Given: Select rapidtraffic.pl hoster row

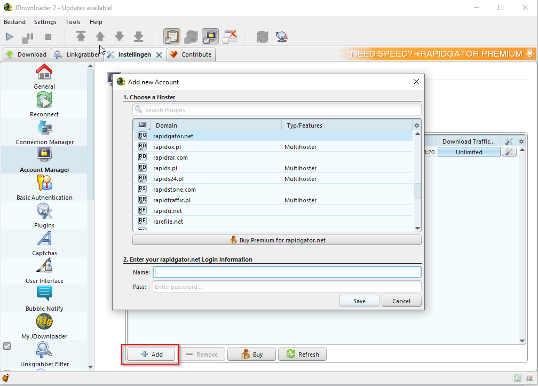Looking at the screenshot, I should [273, 200].
